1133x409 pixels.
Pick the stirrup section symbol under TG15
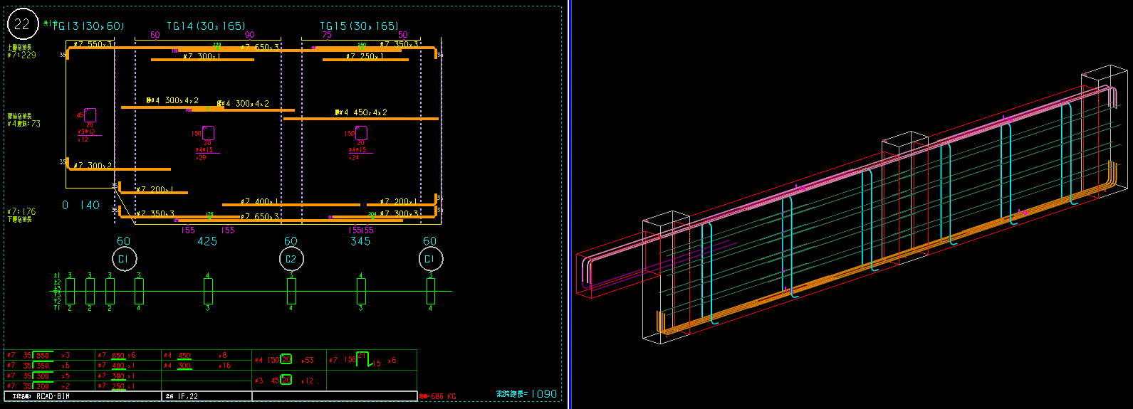coord(361,133)
